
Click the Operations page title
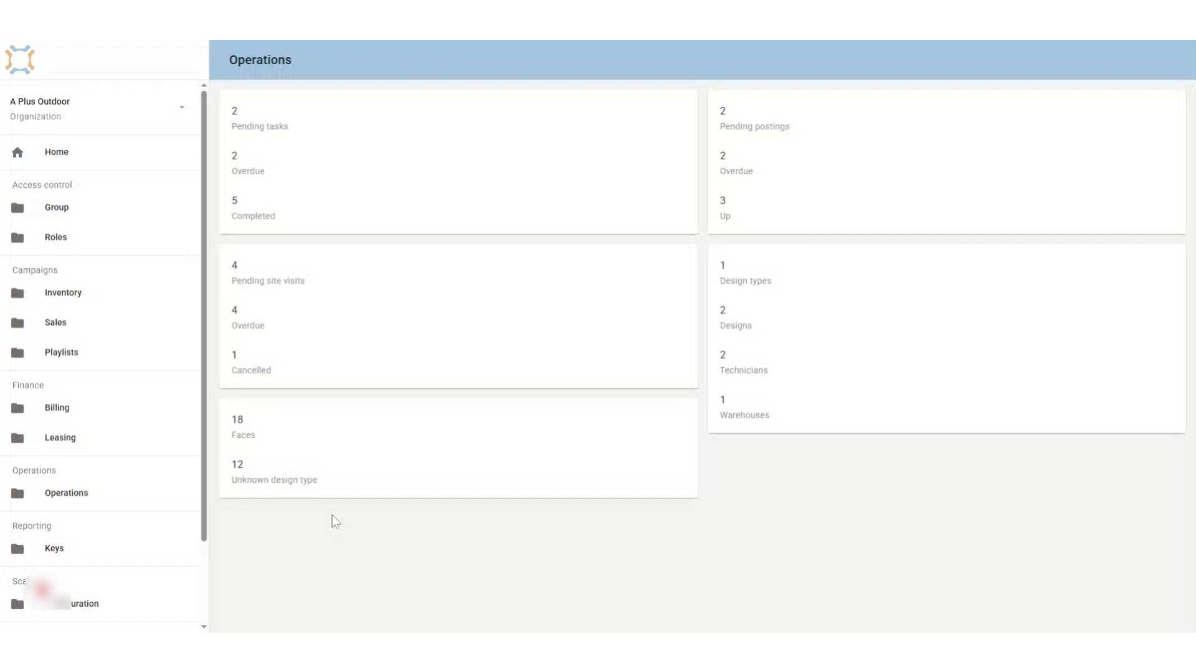click(x=260, y=60)
